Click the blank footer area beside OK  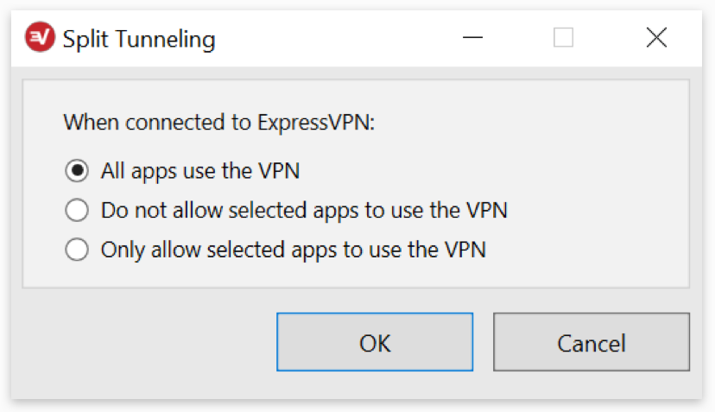point(146,342)
